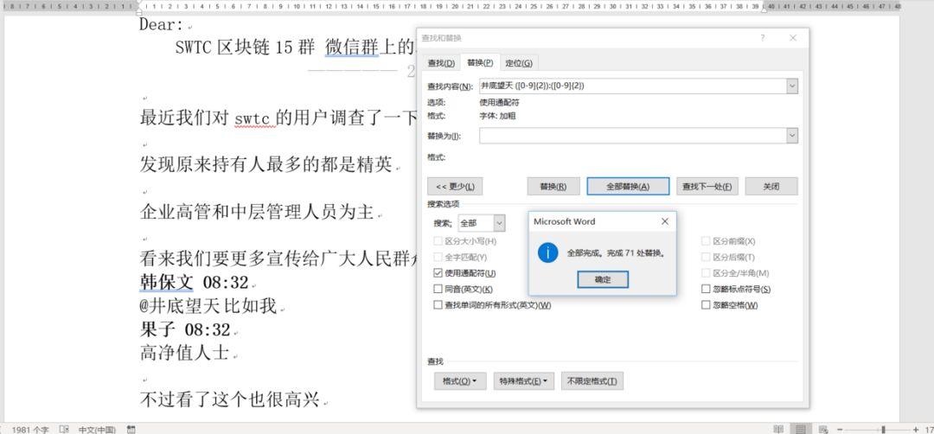The height and width of the screenshot is (434, 934).
Task: Click the 确定 button in the Microsoft Word message
Action: pos(602,279)
